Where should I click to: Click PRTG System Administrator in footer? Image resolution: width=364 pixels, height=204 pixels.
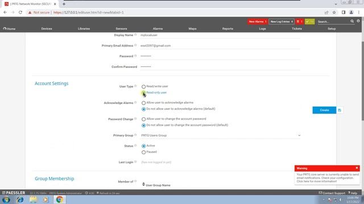[65, 193]
